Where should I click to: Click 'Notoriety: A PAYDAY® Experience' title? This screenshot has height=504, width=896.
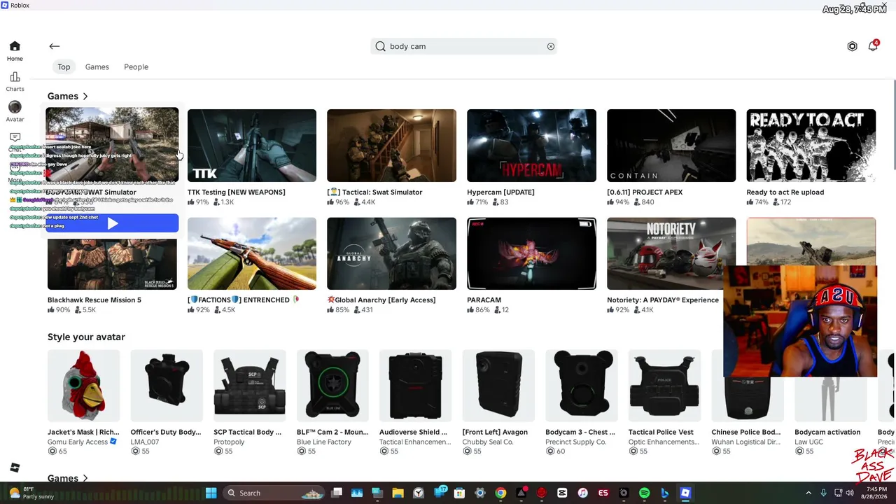click(x=663, y=300)
